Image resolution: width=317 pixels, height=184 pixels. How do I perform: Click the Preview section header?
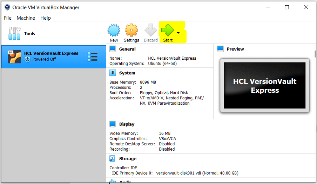coord(235,49)
